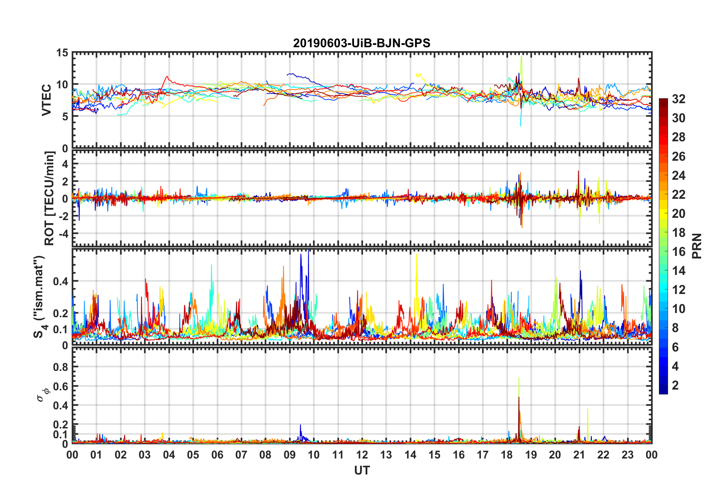Click the VTEC tick label 5
Viewport: 724px width, 492px height.
(x=65, y=117)
